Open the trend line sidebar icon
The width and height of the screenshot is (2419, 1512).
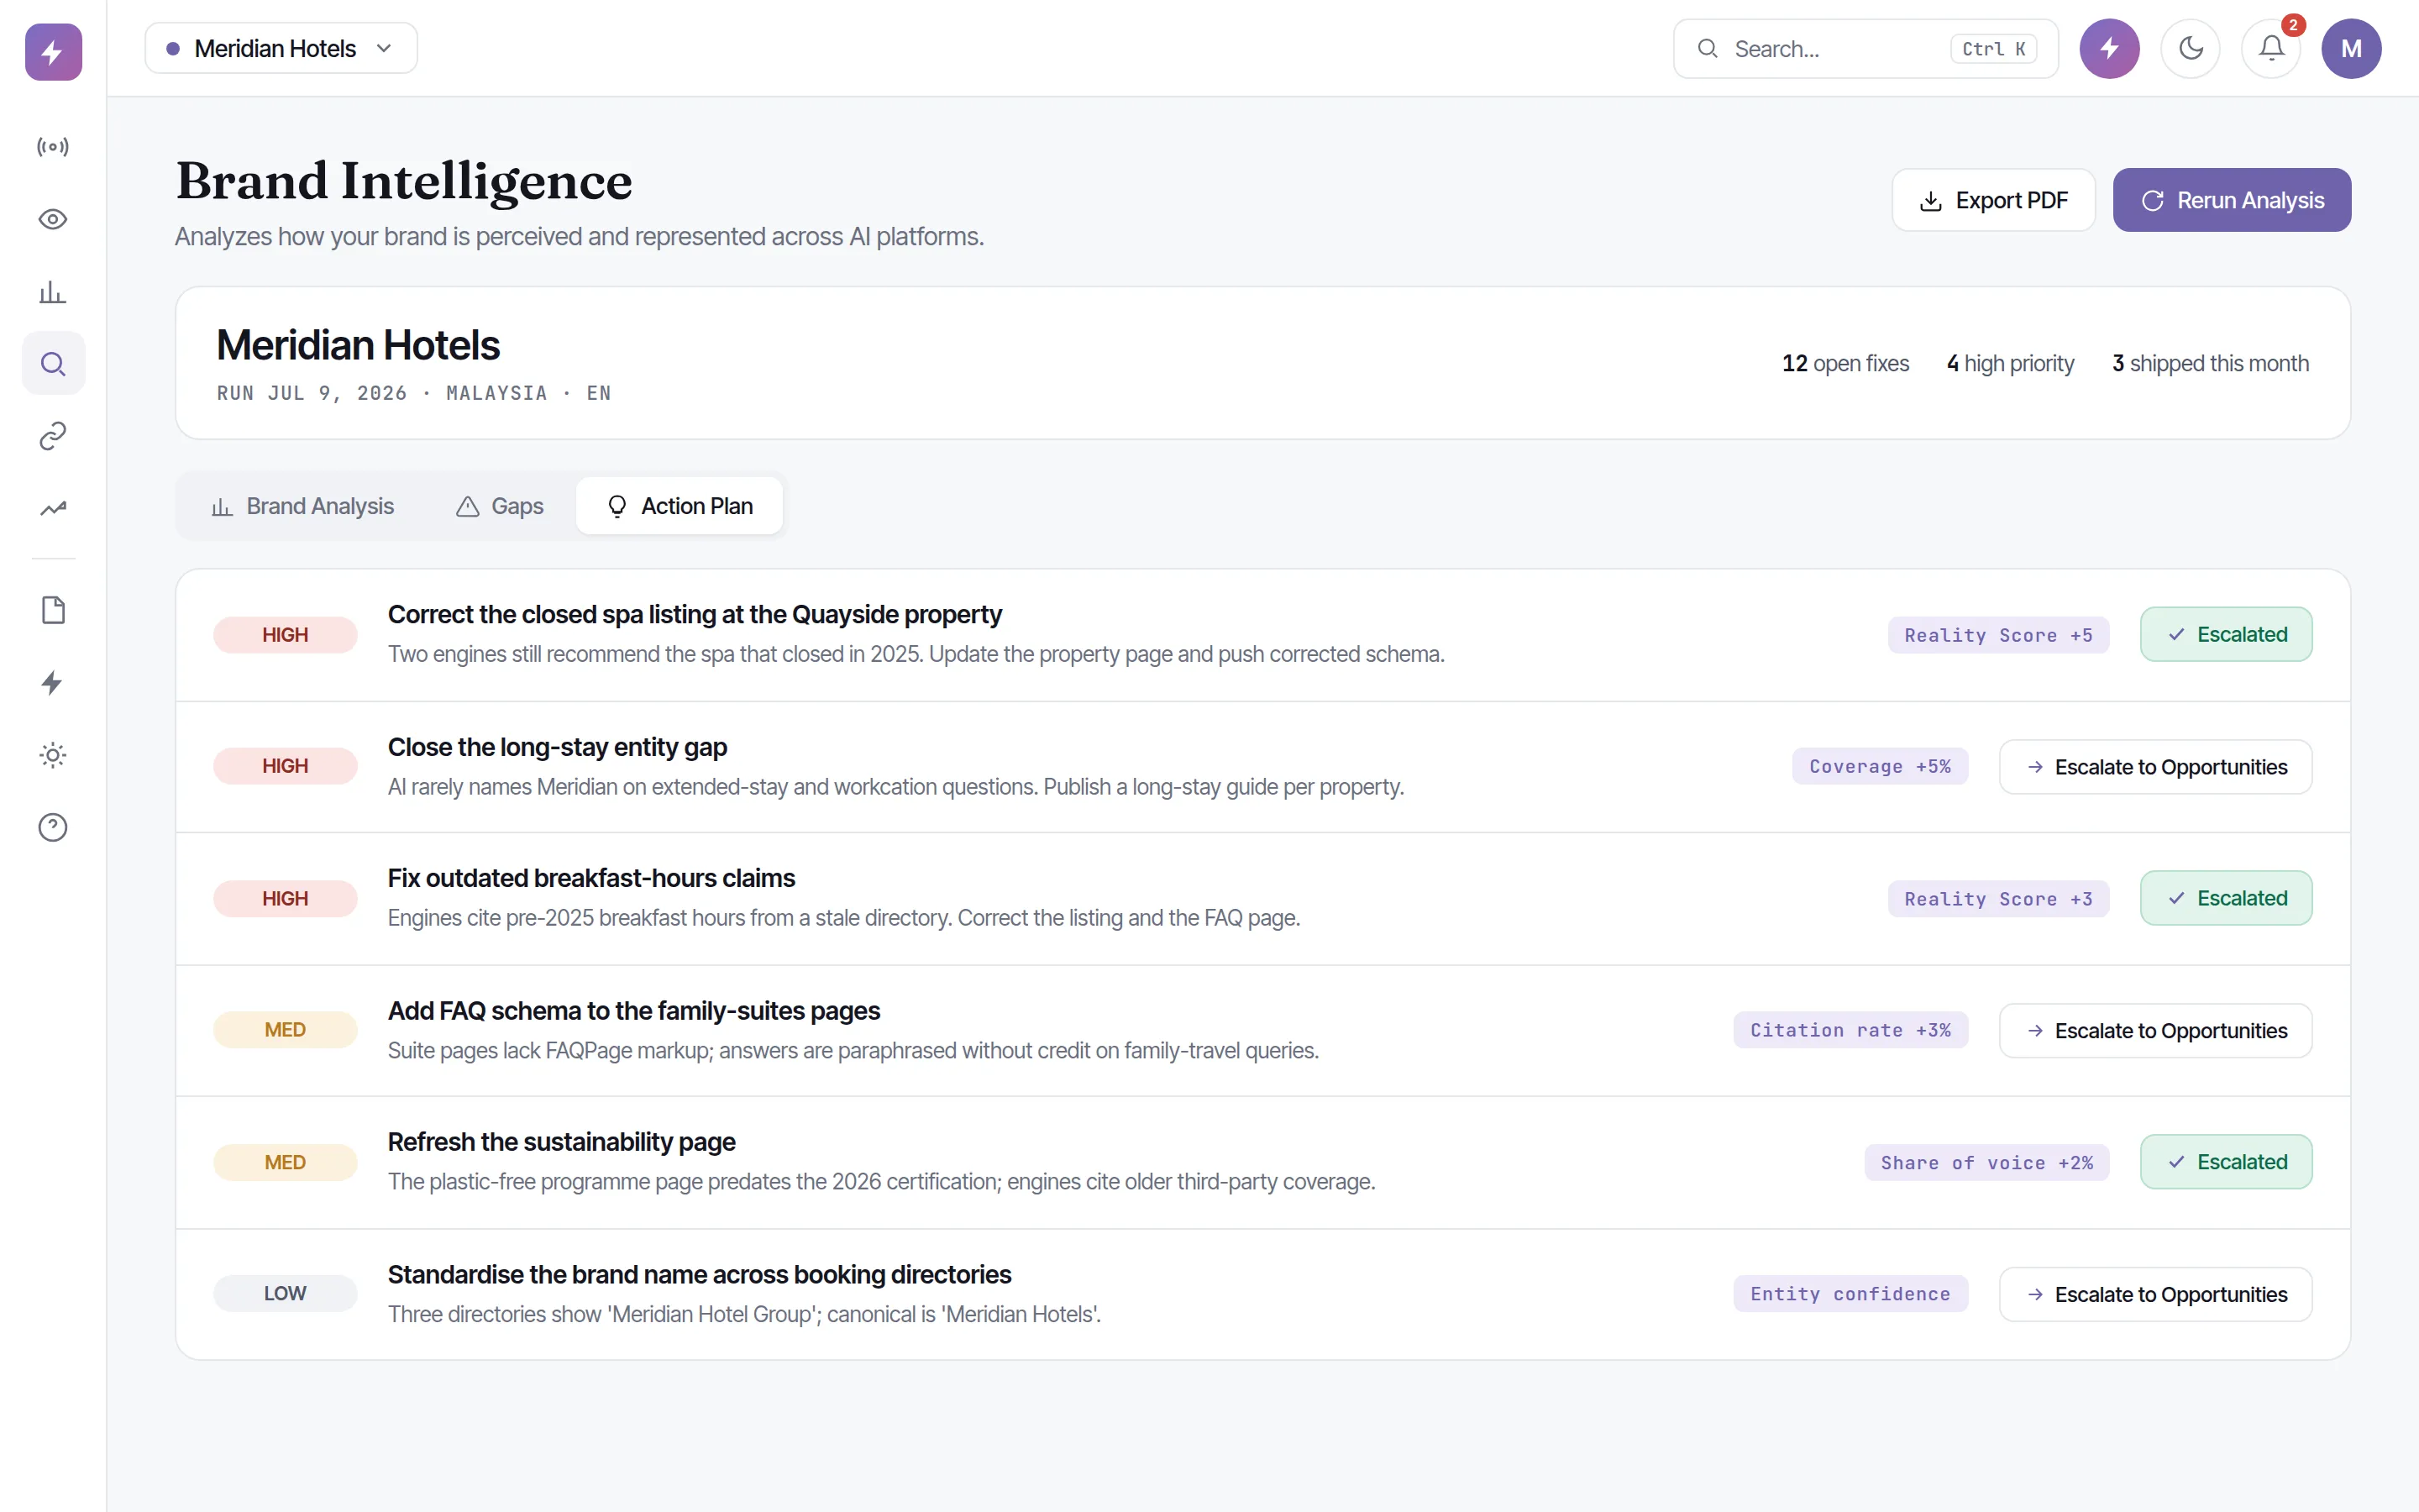(x=53, y=508)
